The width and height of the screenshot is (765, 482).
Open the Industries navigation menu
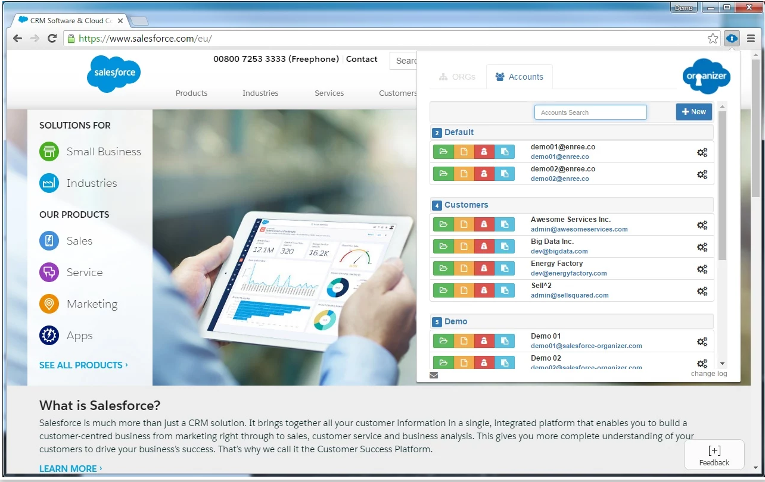pos(260,93)
